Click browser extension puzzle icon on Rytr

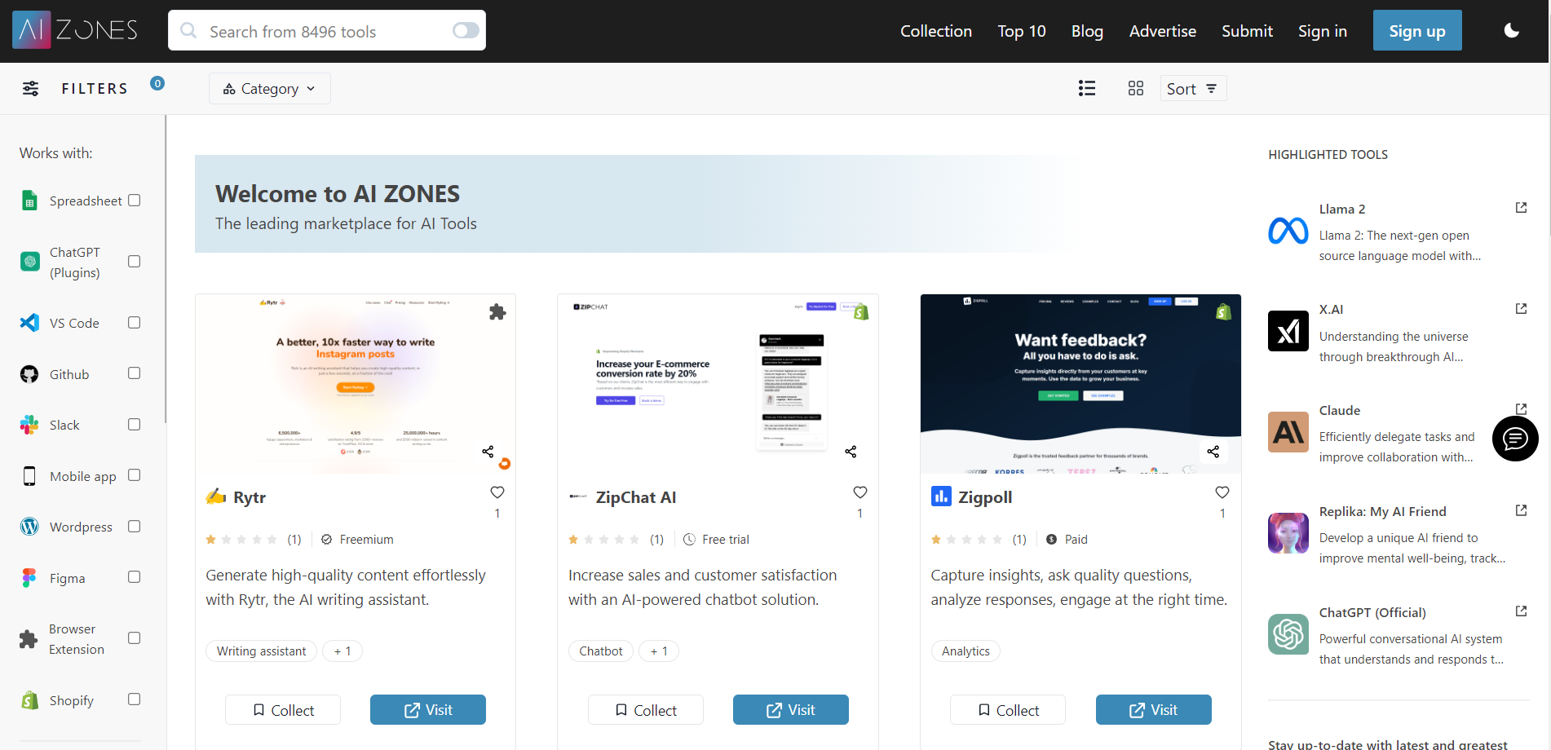[497, 311]
